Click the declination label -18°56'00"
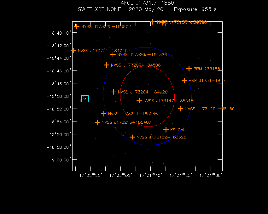This screenshot has height=214, width=268. (59, 134)
